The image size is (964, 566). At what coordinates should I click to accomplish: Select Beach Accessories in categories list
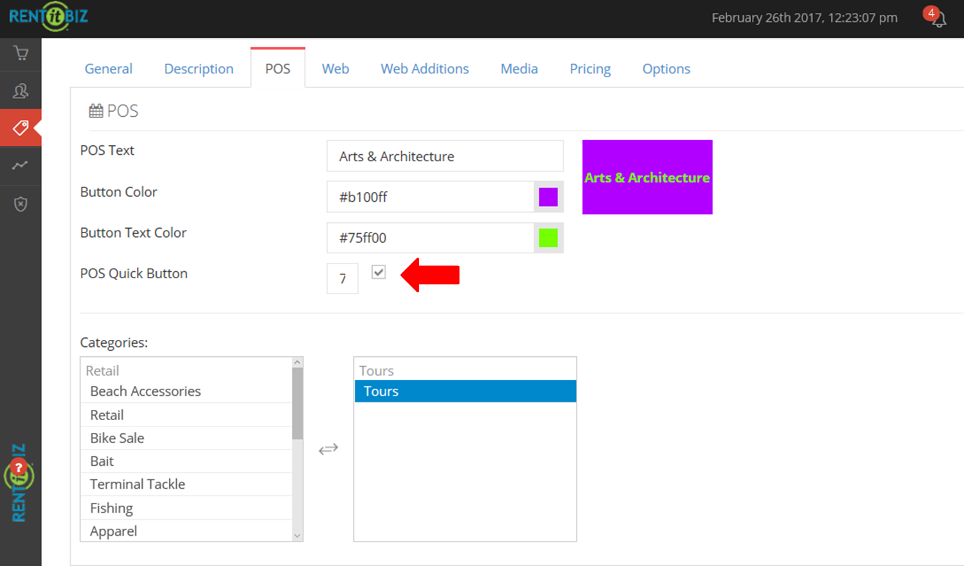click(x=186, y=391)
